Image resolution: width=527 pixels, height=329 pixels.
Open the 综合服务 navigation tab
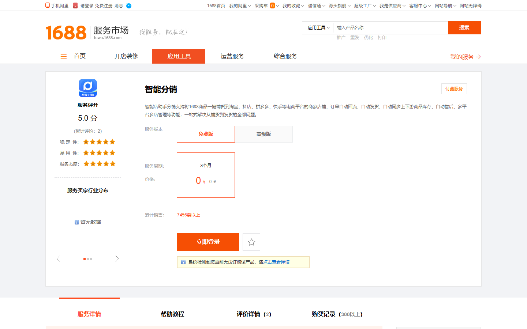(285, 56)
